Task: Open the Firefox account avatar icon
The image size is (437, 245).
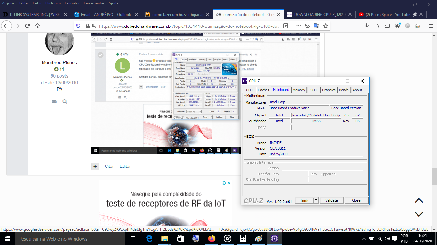Action: [397, 26]
